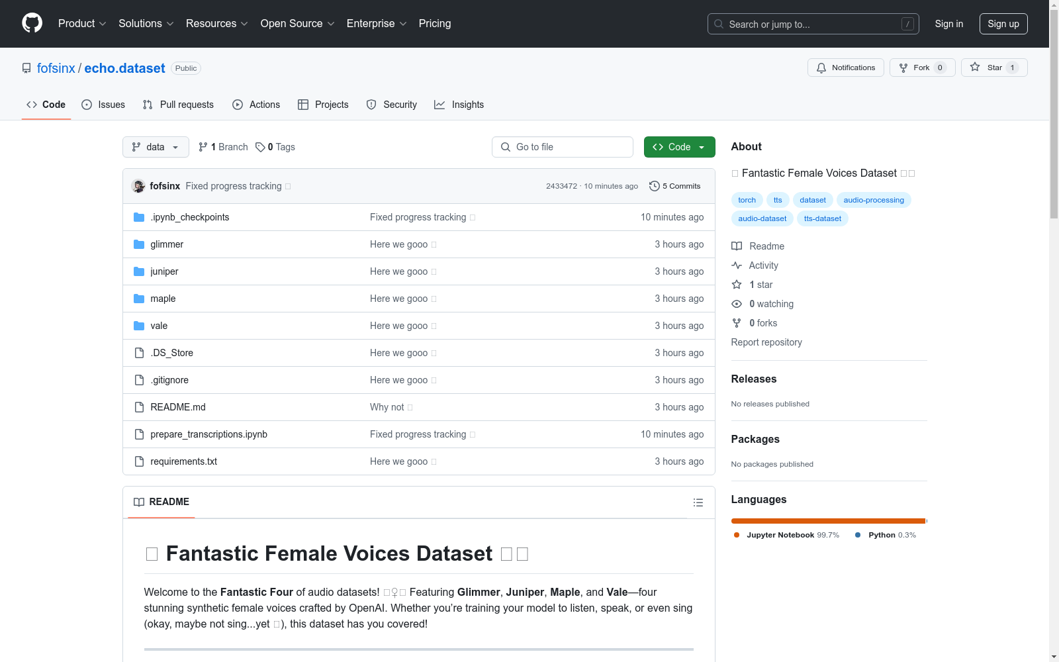This screenshot has width=1059, height=662.
Task: Open the glimmer folder link
Action: [167, 244]
